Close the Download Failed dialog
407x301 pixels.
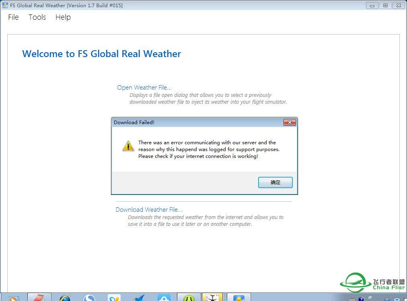[290, 123]
